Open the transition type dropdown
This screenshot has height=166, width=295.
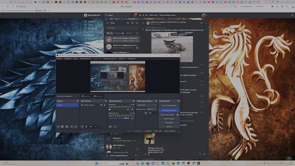[x=147, y=105]
